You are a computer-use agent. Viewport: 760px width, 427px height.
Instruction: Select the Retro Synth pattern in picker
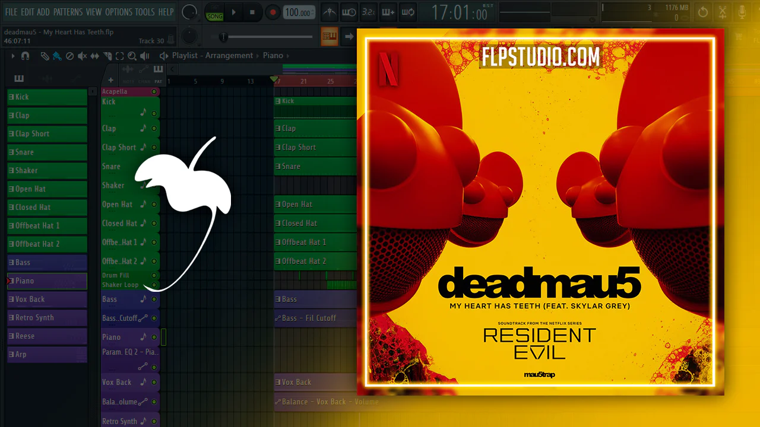tap(47, 317)
